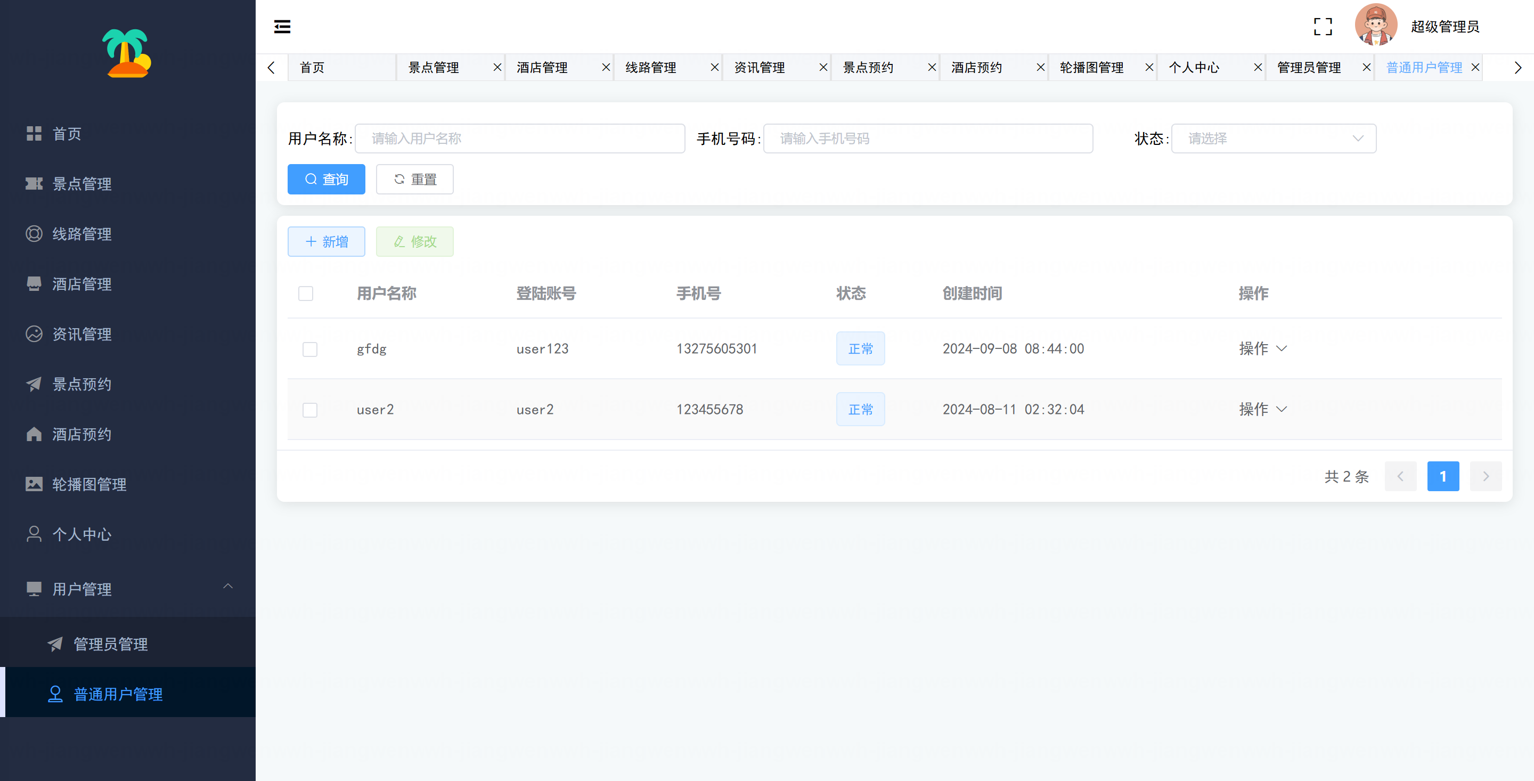Check the gfdg user row
This screenshot has height=781, width=1534.
[309, 349]
